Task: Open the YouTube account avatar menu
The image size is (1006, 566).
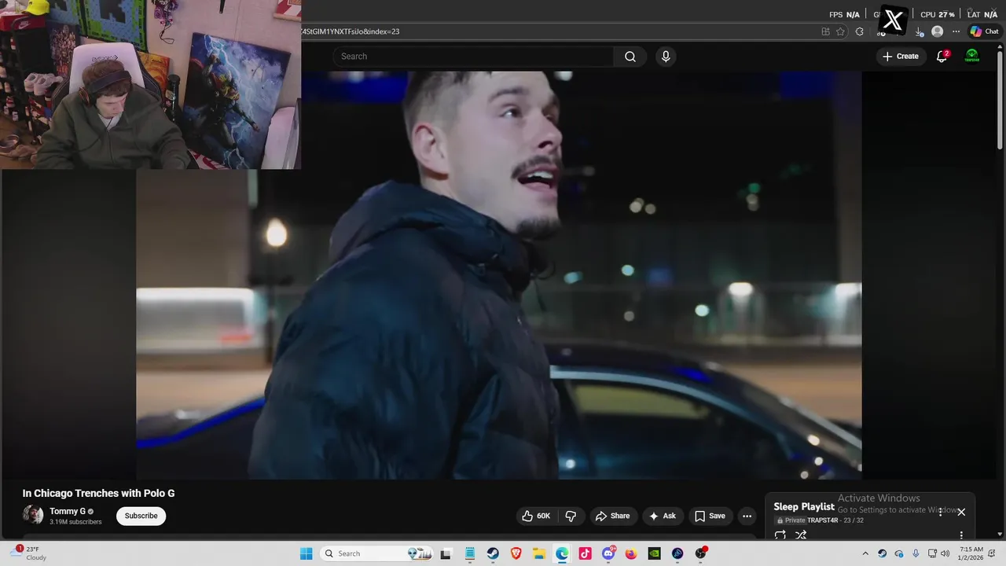Action: [x=972, y=57]
